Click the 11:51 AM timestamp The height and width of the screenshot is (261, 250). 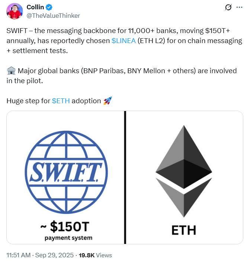[19, 255]
